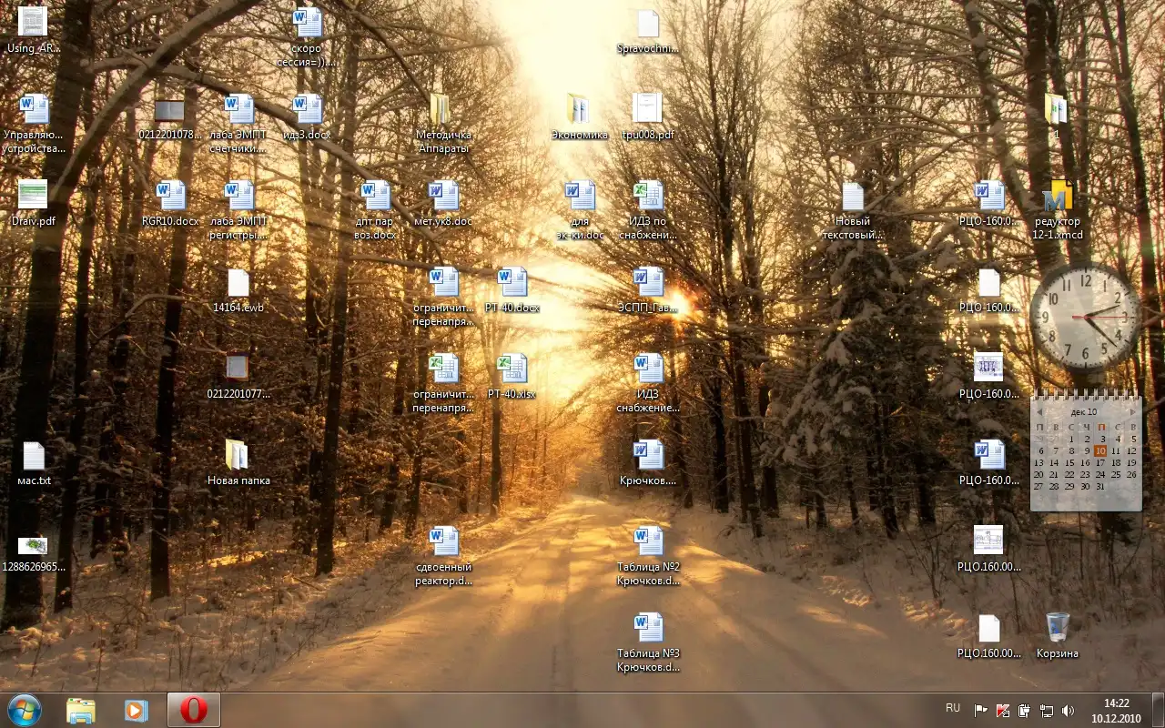The width and height of the screenshot is (1165, 728).
Task: Click the highlighted day 10 in calendar
Action: coord(1100,450)
